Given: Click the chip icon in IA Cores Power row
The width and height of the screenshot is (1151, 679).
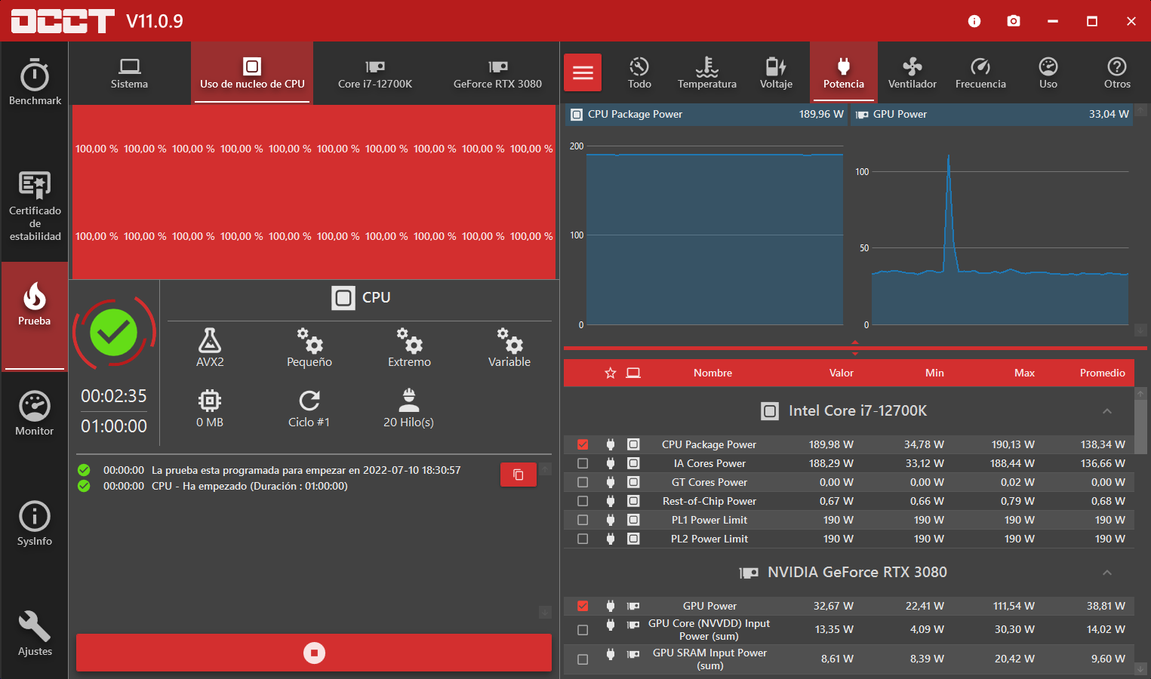Looking at the screenshot, I should (x=633, y=463).
